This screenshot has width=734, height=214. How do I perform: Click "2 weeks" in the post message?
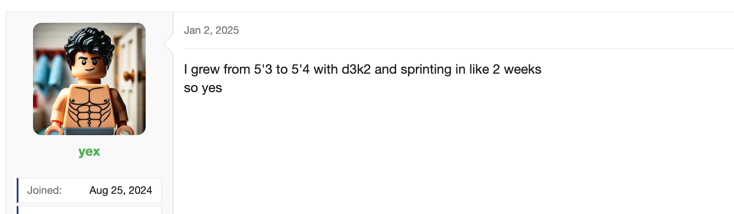click(x=517, y=69)
